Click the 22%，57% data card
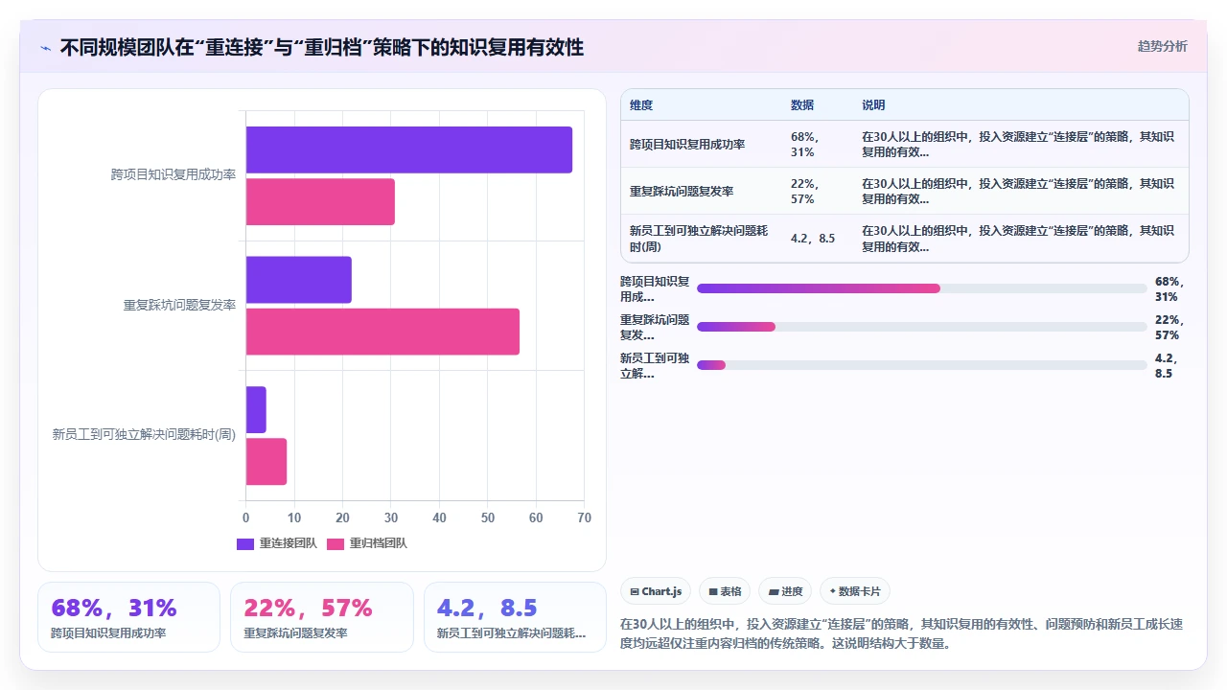The height and width of the screenshot is (690, 1227). (322, 617)
